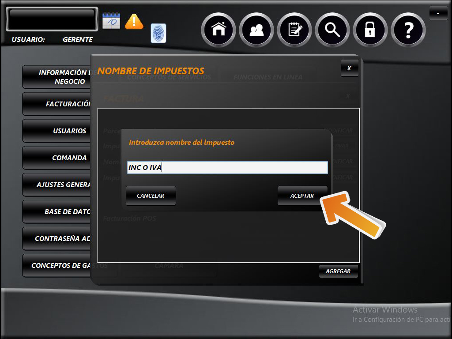
Task: Click the Home icon in top toolbar
Action: [218, 30]
